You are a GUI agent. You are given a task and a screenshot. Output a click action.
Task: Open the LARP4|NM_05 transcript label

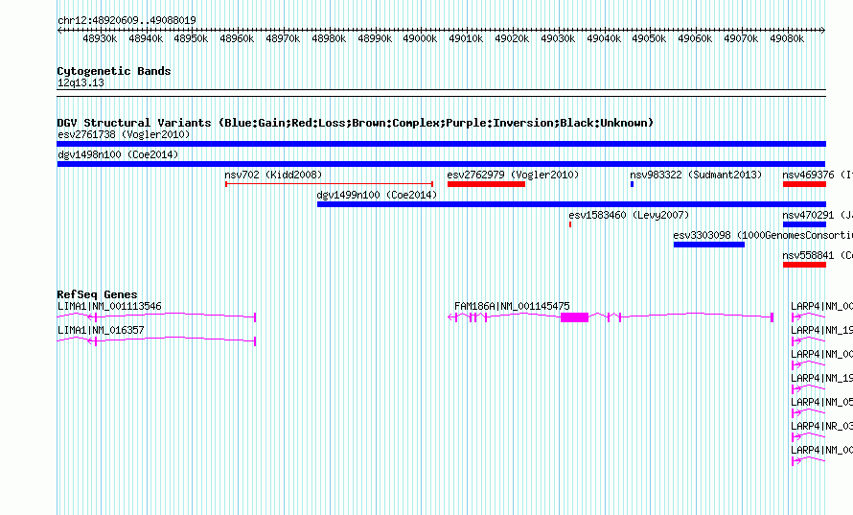click(x=822, y=402)
